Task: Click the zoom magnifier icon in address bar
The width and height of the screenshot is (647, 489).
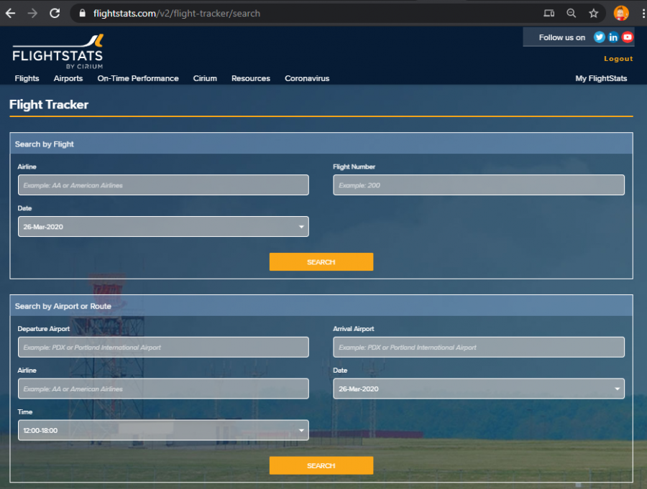Action: tap(571, 13)
